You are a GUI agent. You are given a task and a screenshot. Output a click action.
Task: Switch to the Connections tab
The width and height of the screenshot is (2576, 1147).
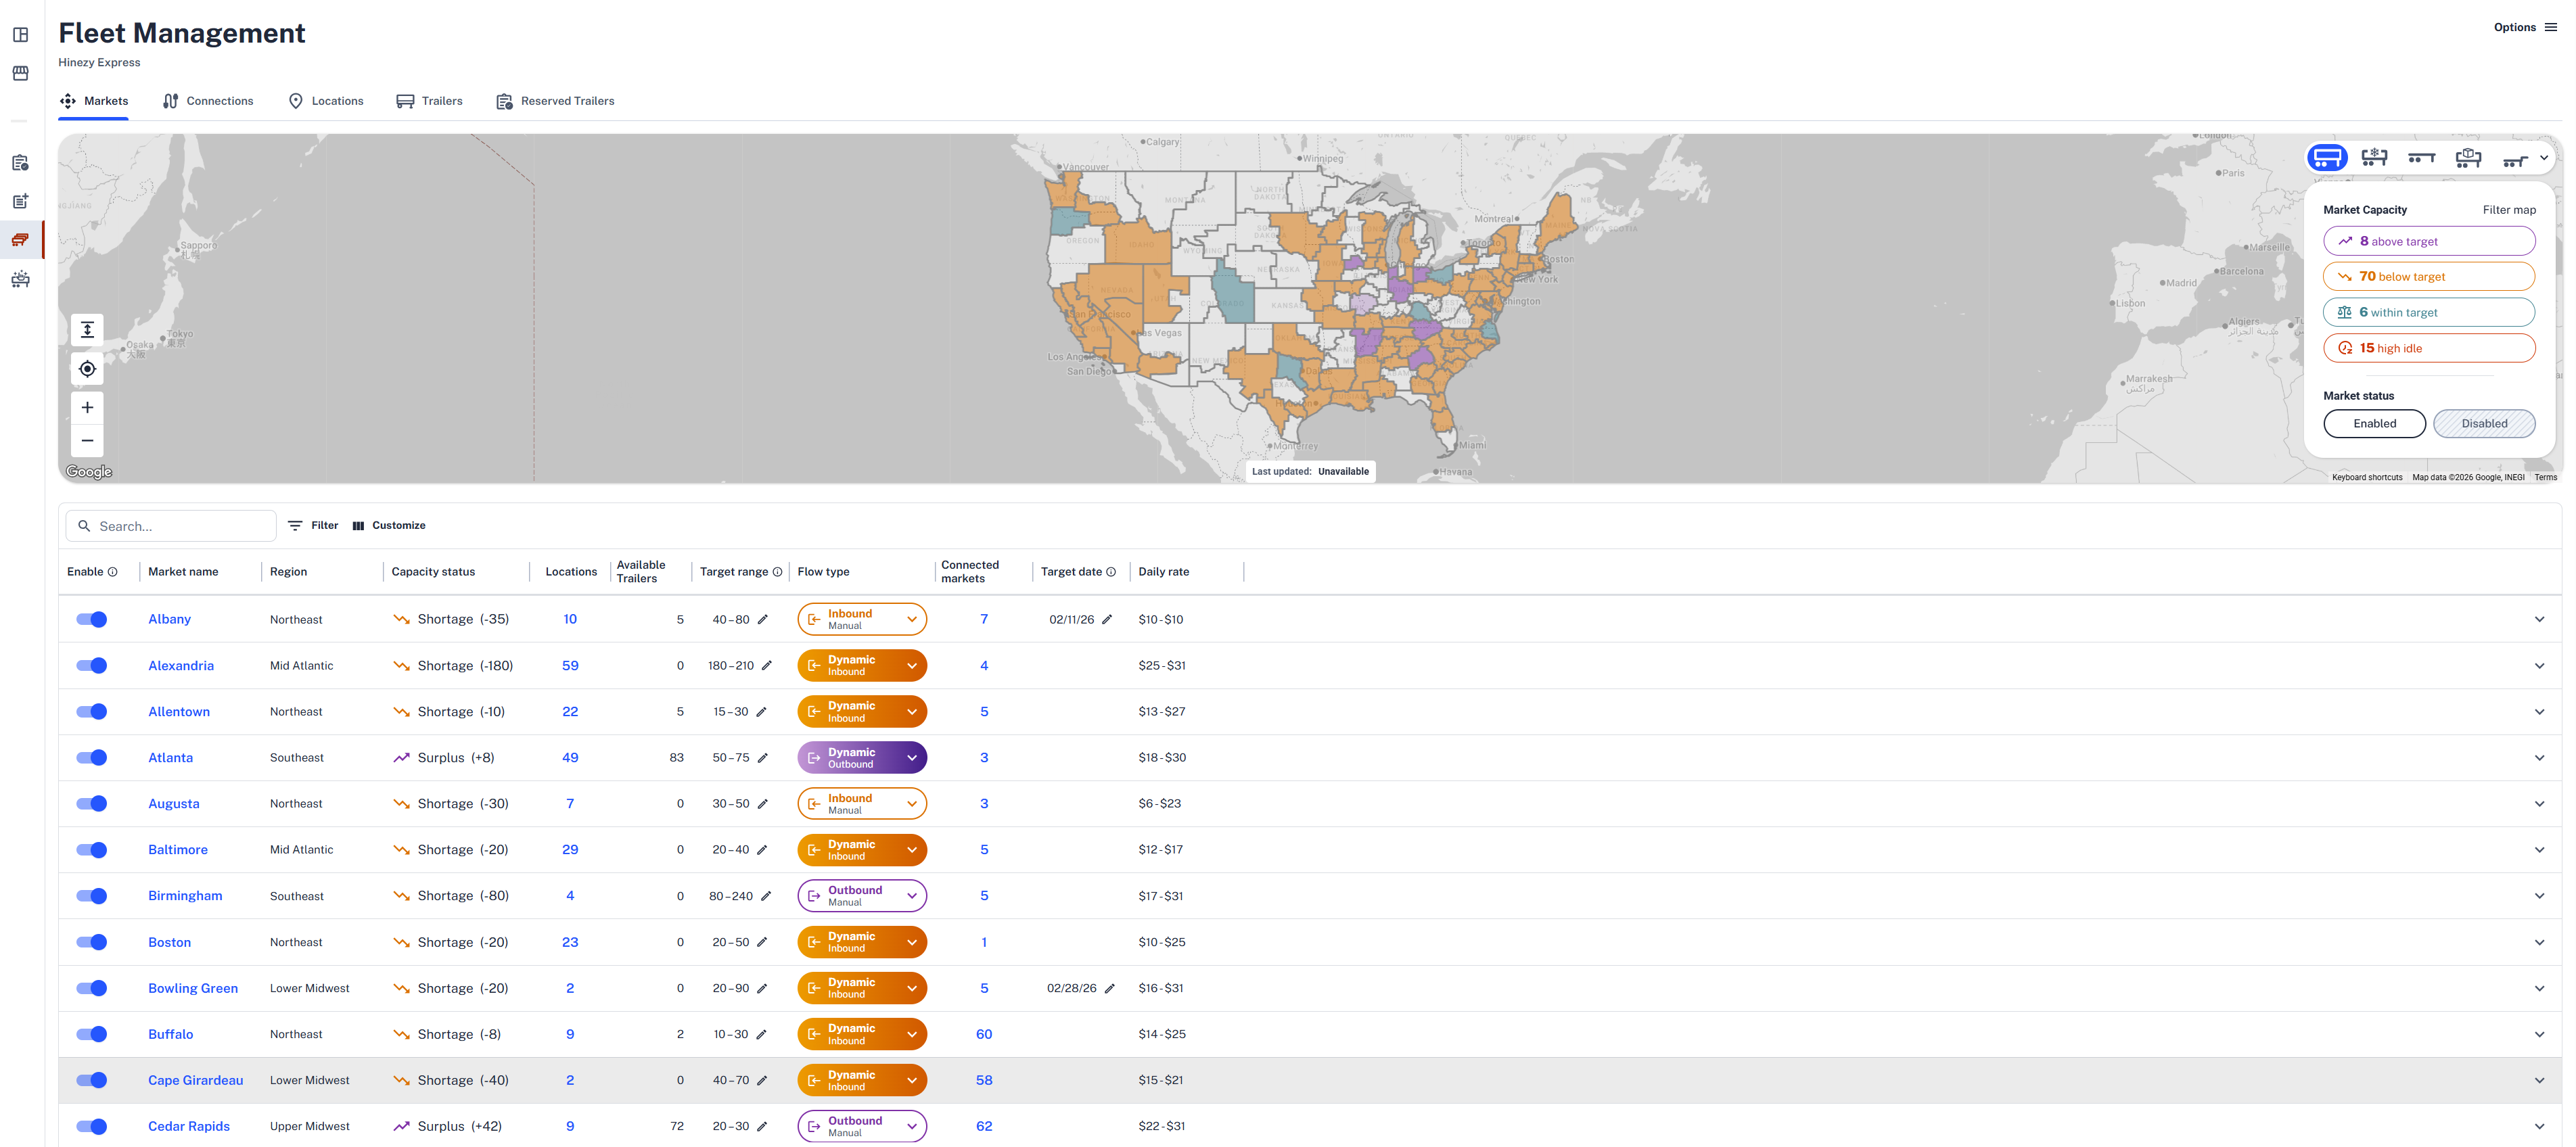point(208,101)
